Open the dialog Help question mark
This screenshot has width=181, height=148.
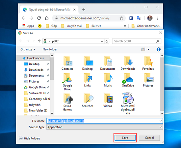pyautogui.click(x=159, y=49)
